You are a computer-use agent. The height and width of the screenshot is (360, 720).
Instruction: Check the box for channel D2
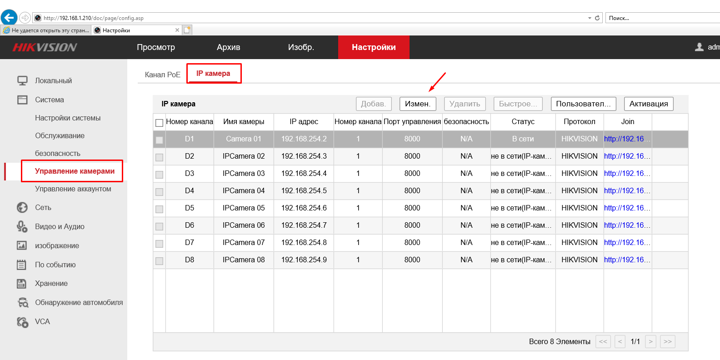[159, 157]
